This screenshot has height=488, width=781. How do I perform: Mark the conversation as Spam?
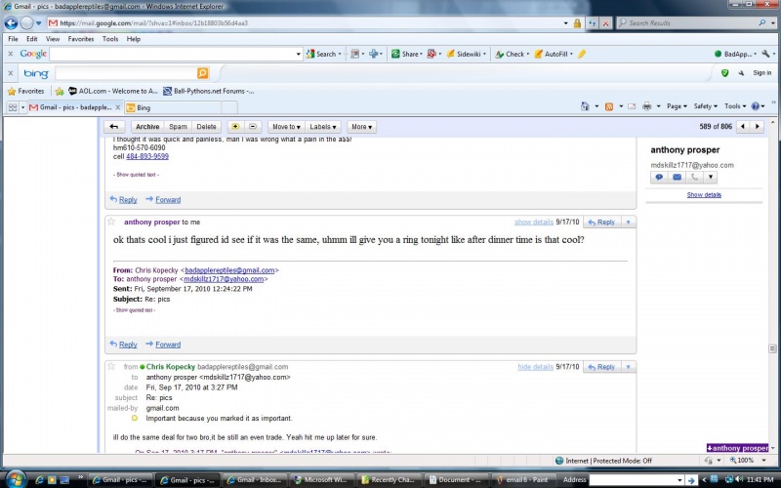pos(178,127)
